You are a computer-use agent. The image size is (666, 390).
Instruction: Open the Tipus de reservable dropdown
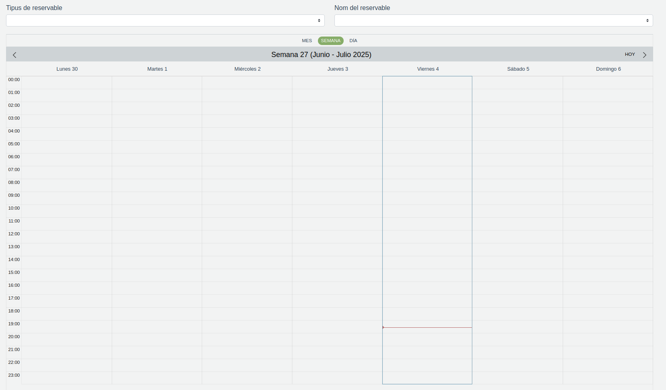point(165,20)
